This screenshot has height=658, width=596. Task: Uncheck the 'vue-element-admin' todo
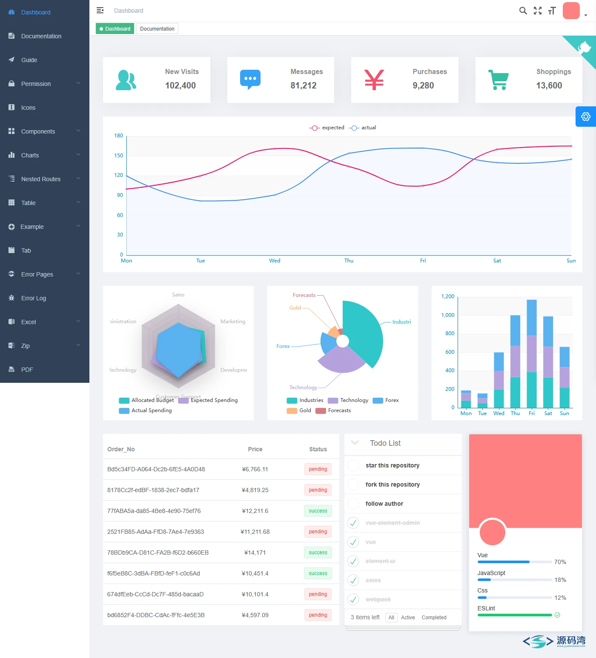tap(353, 523)
